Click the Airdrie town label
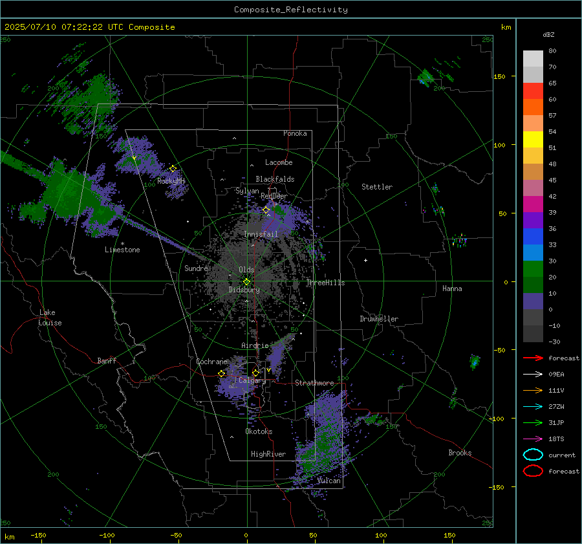 coord(255,345)
